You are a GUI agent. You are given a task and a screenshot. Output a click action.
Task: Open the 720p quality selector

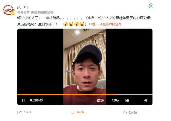coord(115,100)
